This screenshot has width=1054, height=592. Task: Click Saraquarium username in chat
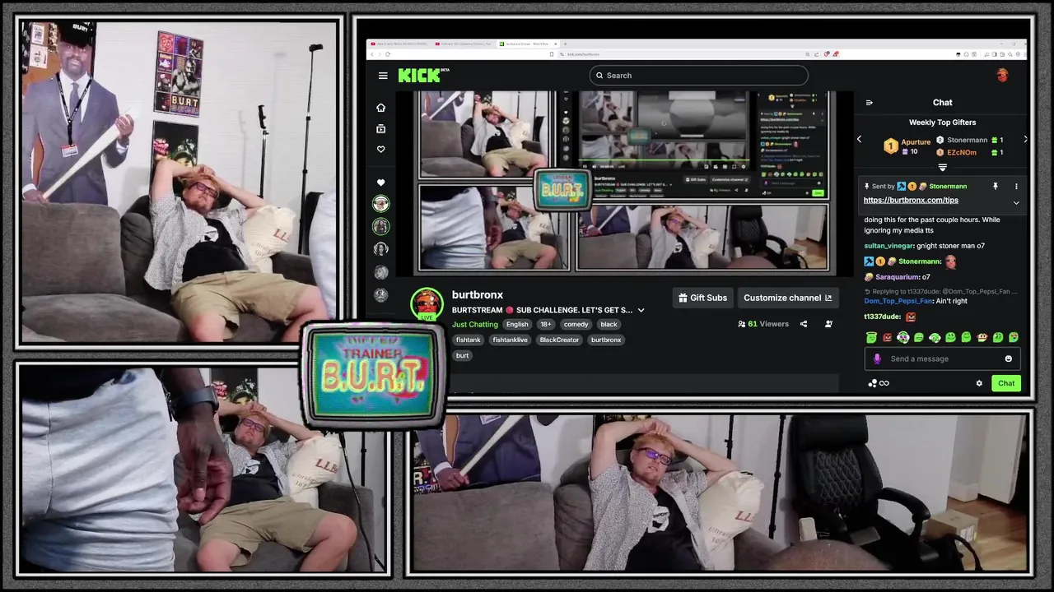898,277
